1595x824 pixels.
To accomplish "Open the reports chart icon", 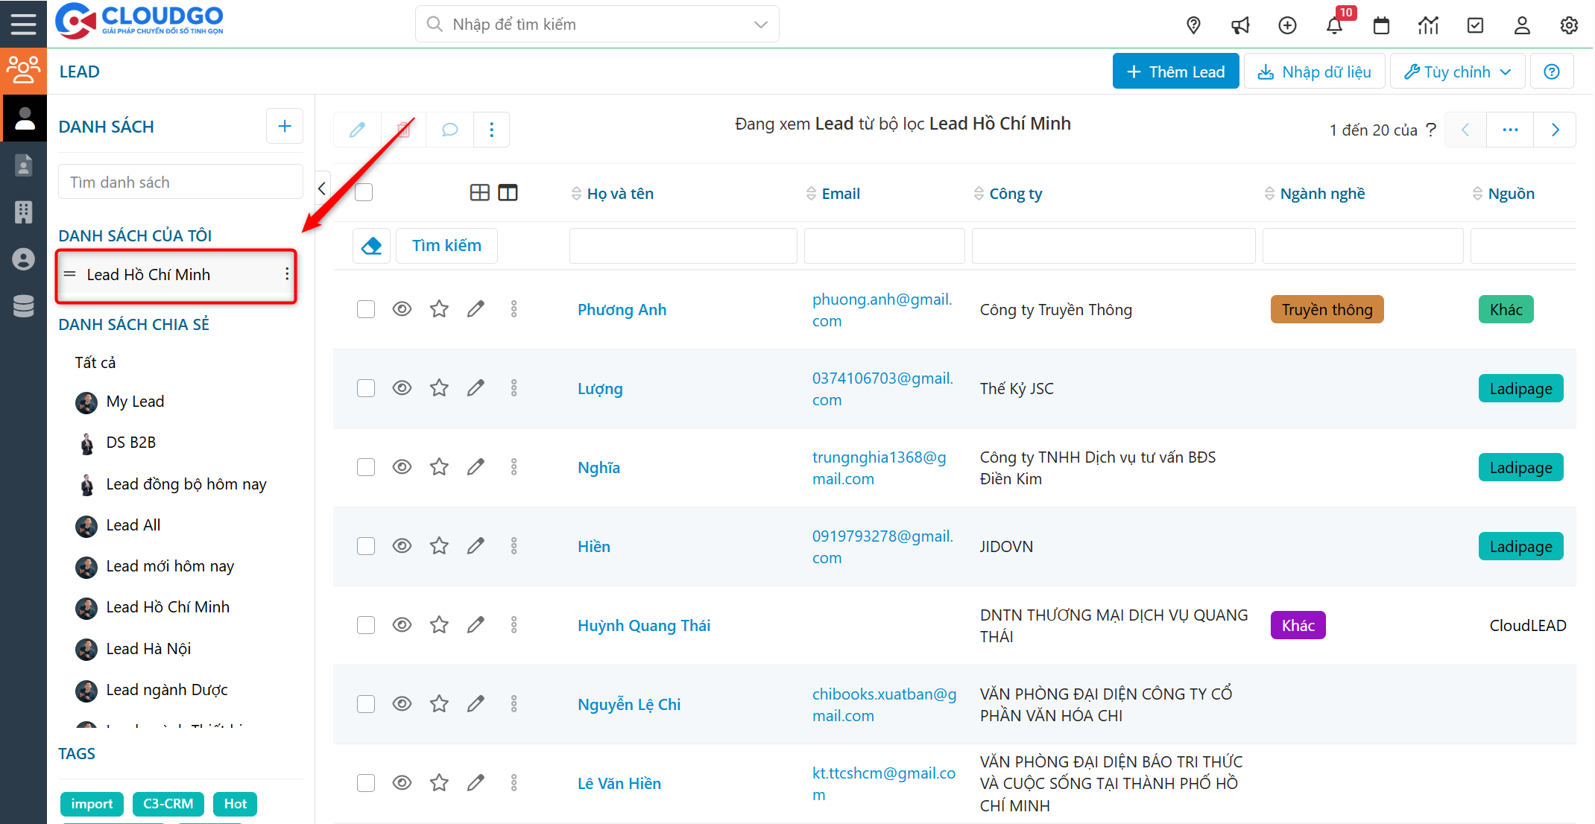I will [1428, 25].
